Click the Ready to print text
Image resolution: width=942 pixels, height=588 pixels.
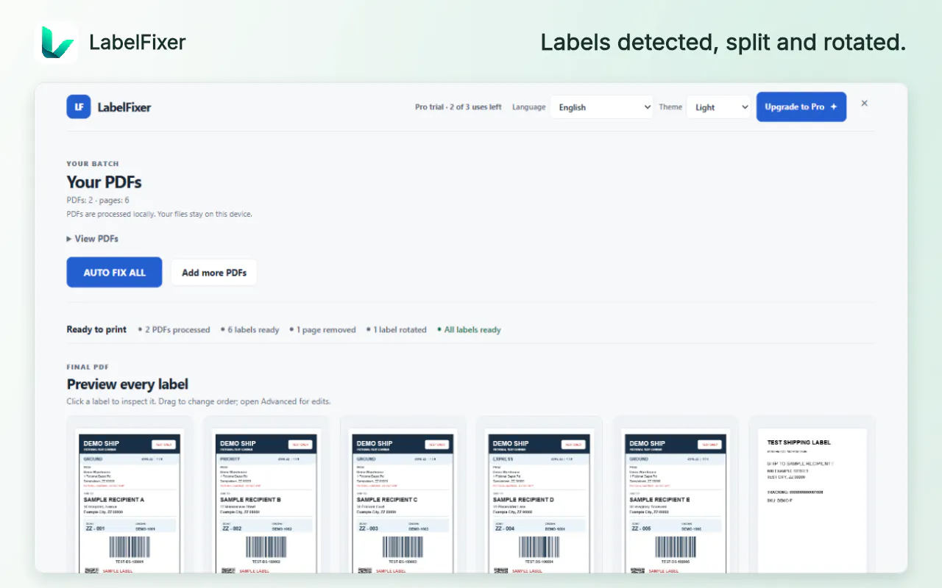[x=96, y=329]
